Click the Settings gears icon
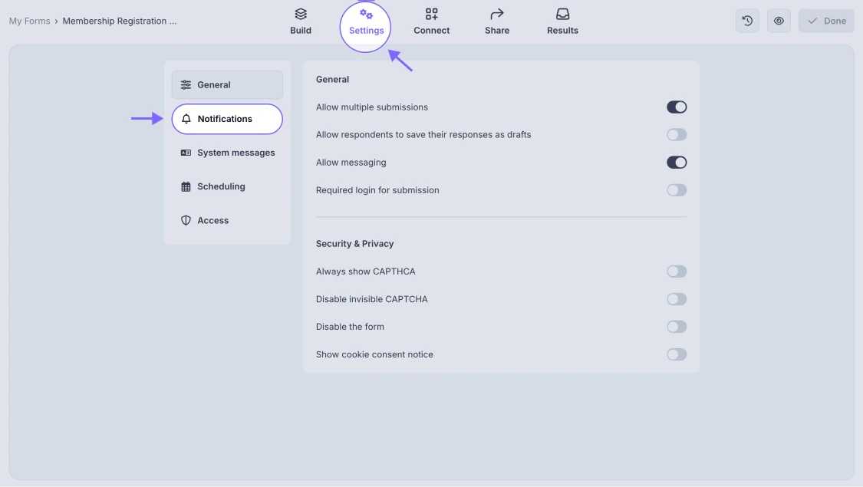This screenshot has height=487, width=863. pos(366,15)
